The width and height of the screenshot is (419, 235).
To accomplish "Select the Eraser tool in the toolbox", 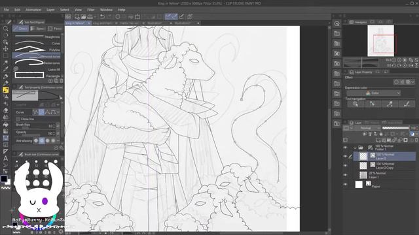I will point(5,110).
